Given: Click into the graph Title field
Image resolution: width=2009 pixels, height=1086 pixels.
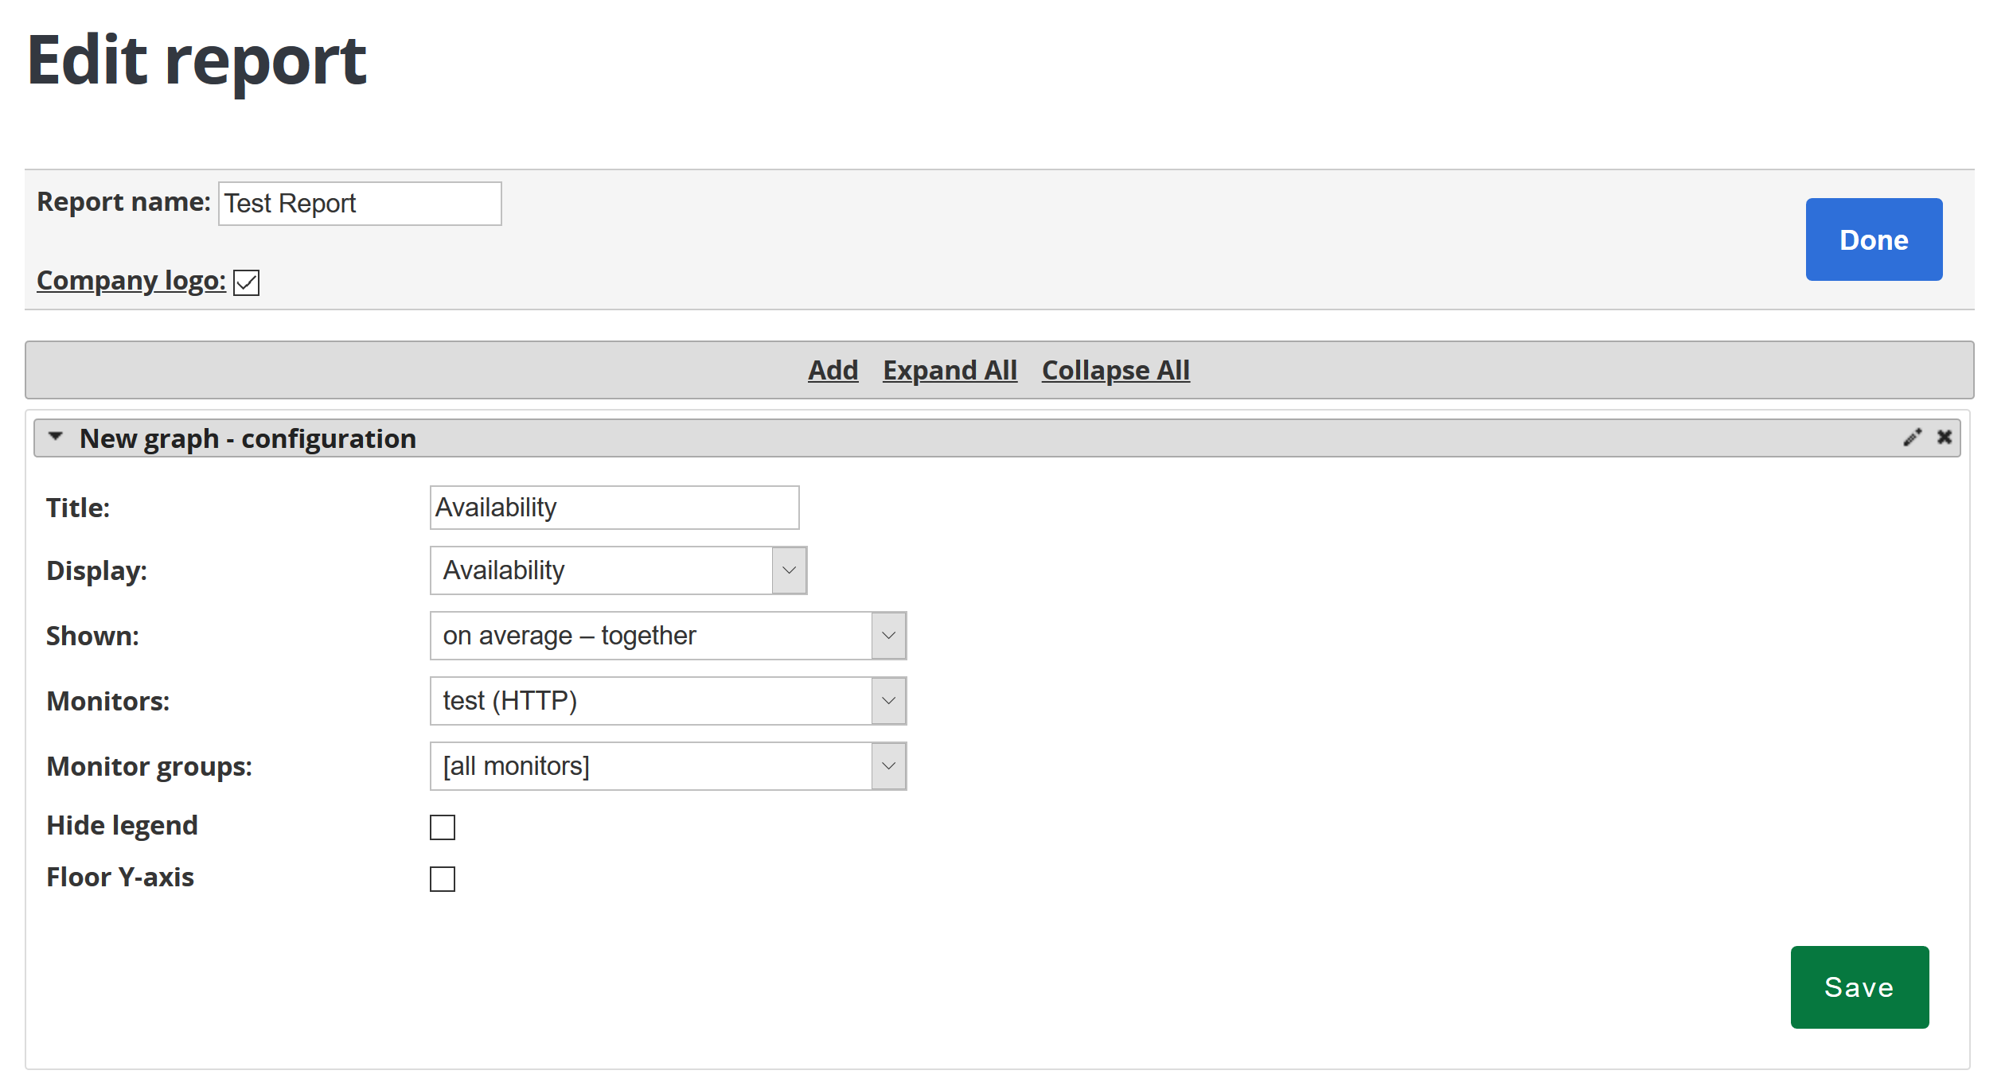Looking at the screenshot, I should pyautogui.click(x=614, y=508).
